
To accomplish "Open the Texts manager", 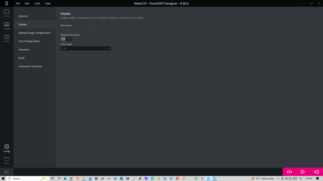I will click(x=6, y=39).
